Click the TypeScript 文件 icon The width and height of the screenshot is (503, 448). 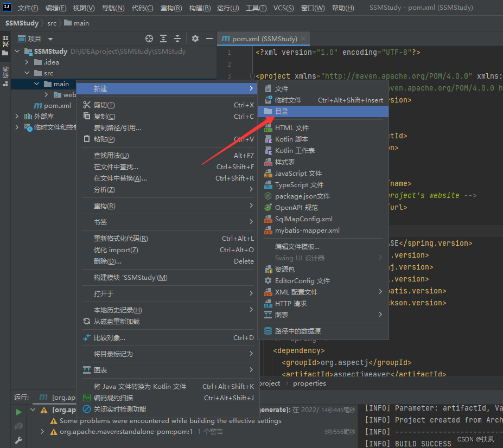click(x=268, y=185)
